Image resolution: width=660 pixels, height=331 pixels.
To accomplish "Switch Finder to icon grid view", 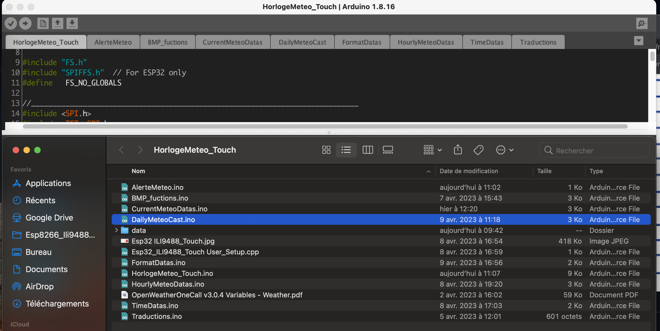I will point(326,150).
